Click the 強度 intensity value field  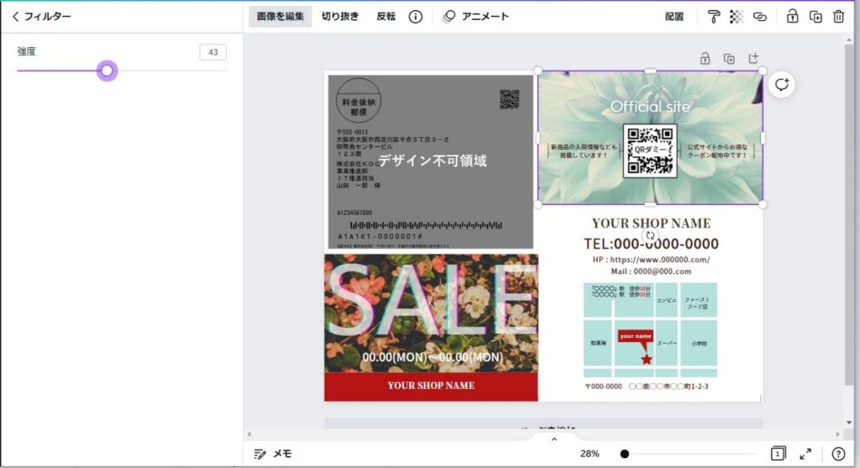[212, 52]
